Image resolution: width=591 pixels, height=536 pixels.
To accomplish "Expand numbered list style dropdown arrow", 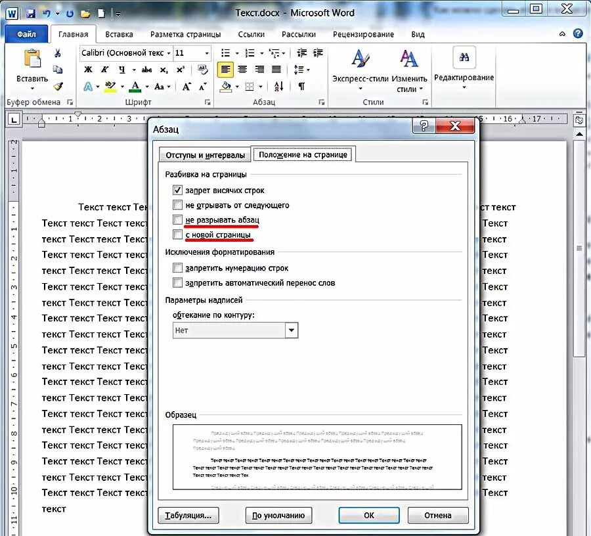I will pyautogui.click(x=261, y=53).
